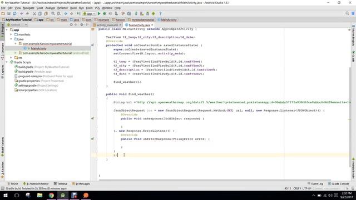
Task: Click the project panel settings gear icon
Action: pos(82,24)
